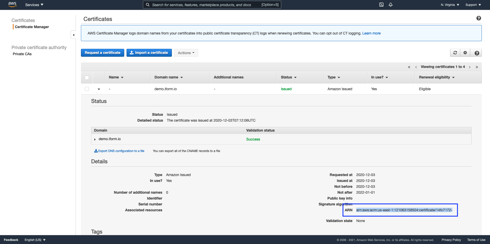Select all certificates header checkbox

point(87,77)
